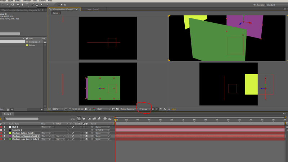Click the Comp 1 breadcrumb button

pos(55,13)
